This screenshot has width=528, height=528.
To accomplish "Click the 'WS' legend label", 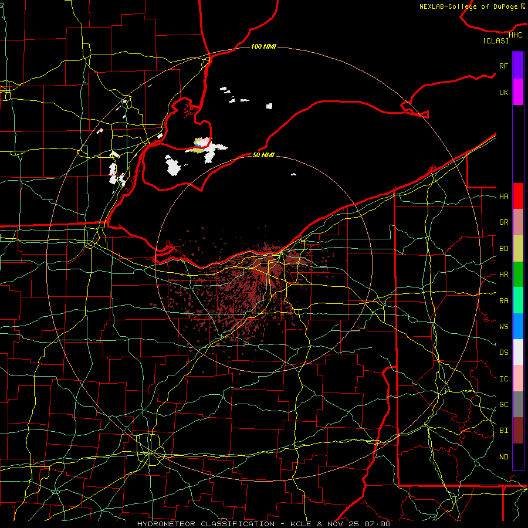I will point(504,327).
